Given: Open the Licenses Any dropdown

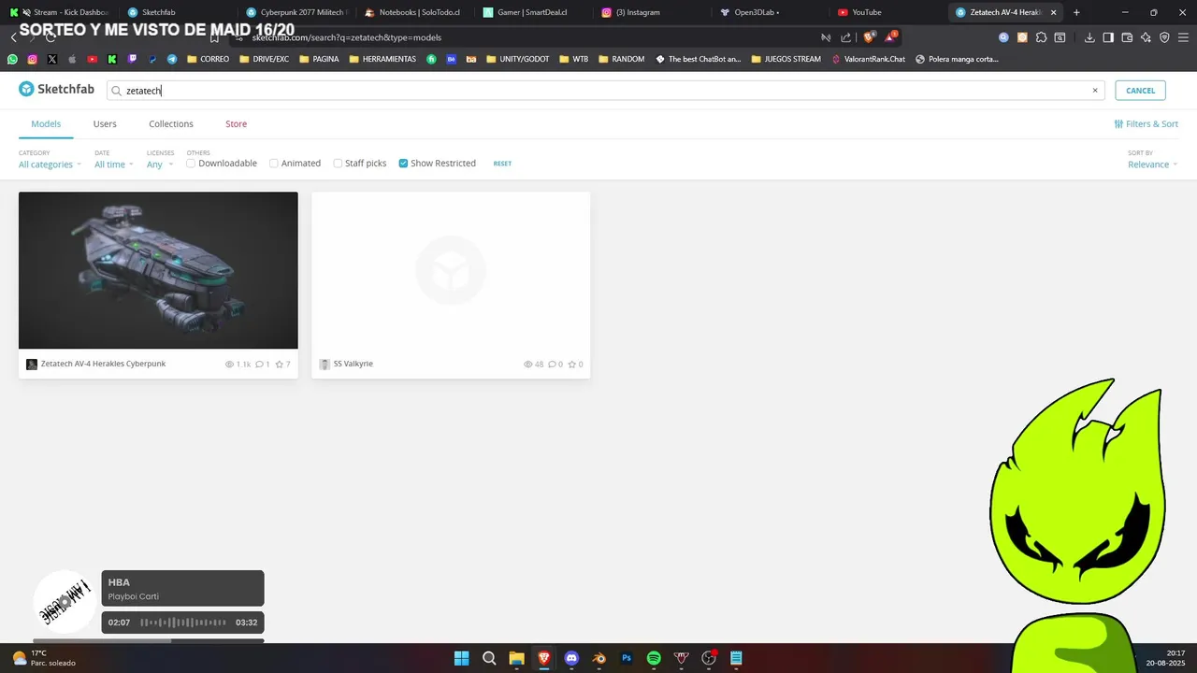Looking at the screenshot, I should [160, 165].
